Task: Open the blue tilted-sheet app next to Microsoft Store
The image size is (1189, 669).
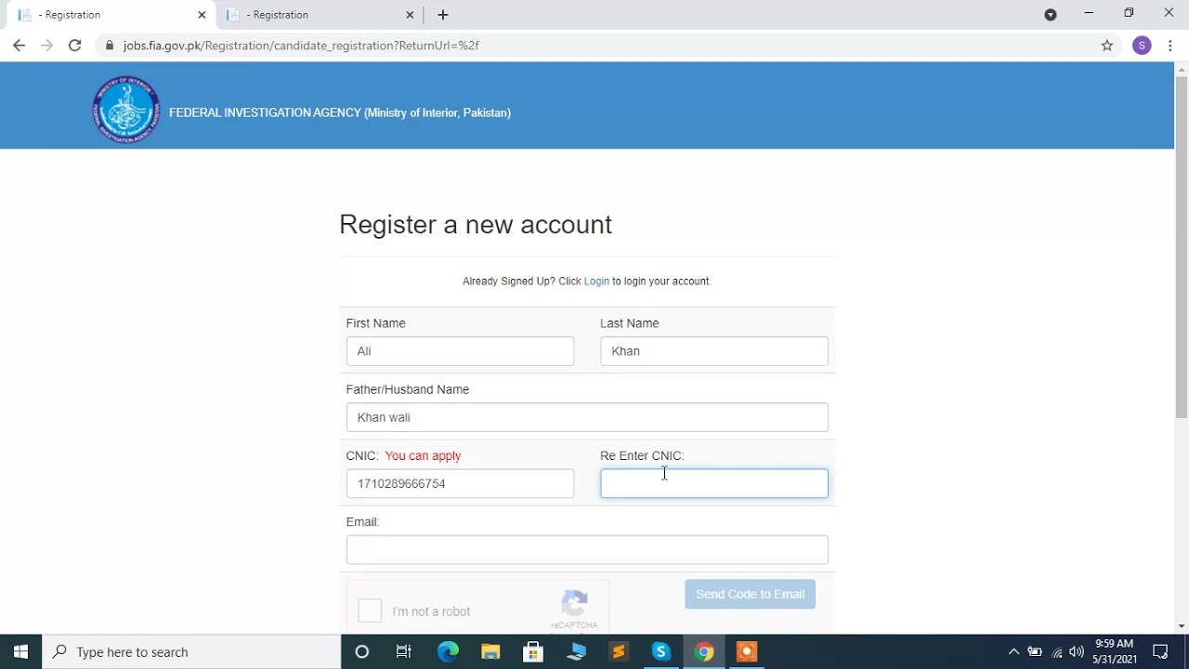Action: click(x=576, y=651)
